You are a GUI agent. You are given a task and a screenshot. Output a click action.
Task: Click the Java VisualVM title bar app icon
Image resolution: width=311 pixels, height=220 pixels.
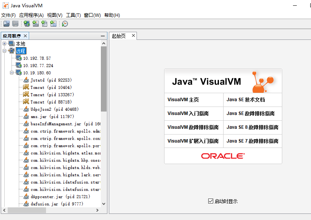click(5, 5)
